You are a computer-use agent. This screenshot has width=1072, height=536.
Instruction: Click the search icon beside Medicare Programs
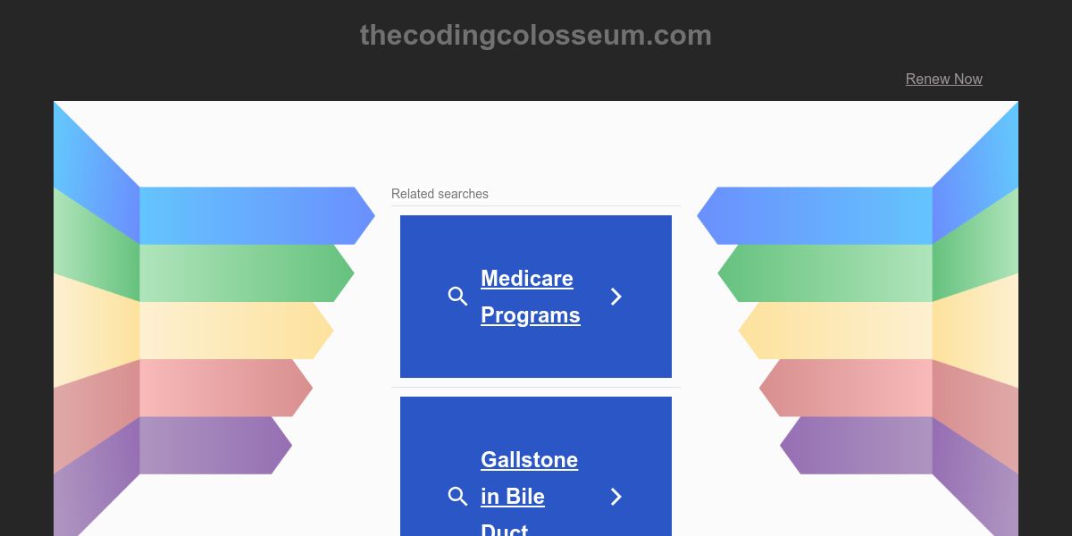pyautogui.click(x=457, y=297)
